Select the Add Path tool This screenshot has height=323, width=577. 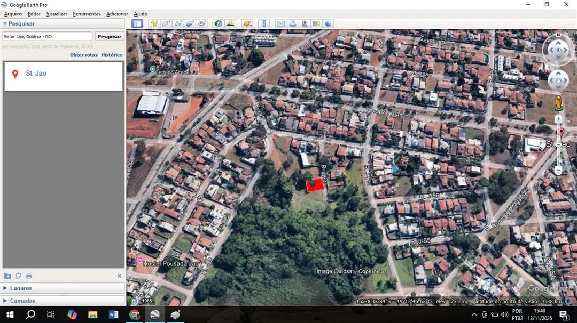tap(178, 23)
